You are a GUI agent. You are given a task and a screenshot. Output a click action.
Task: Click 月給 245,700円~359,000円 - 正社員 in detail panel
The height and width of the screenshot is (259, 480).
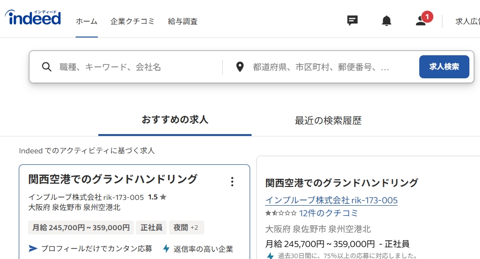337,244
